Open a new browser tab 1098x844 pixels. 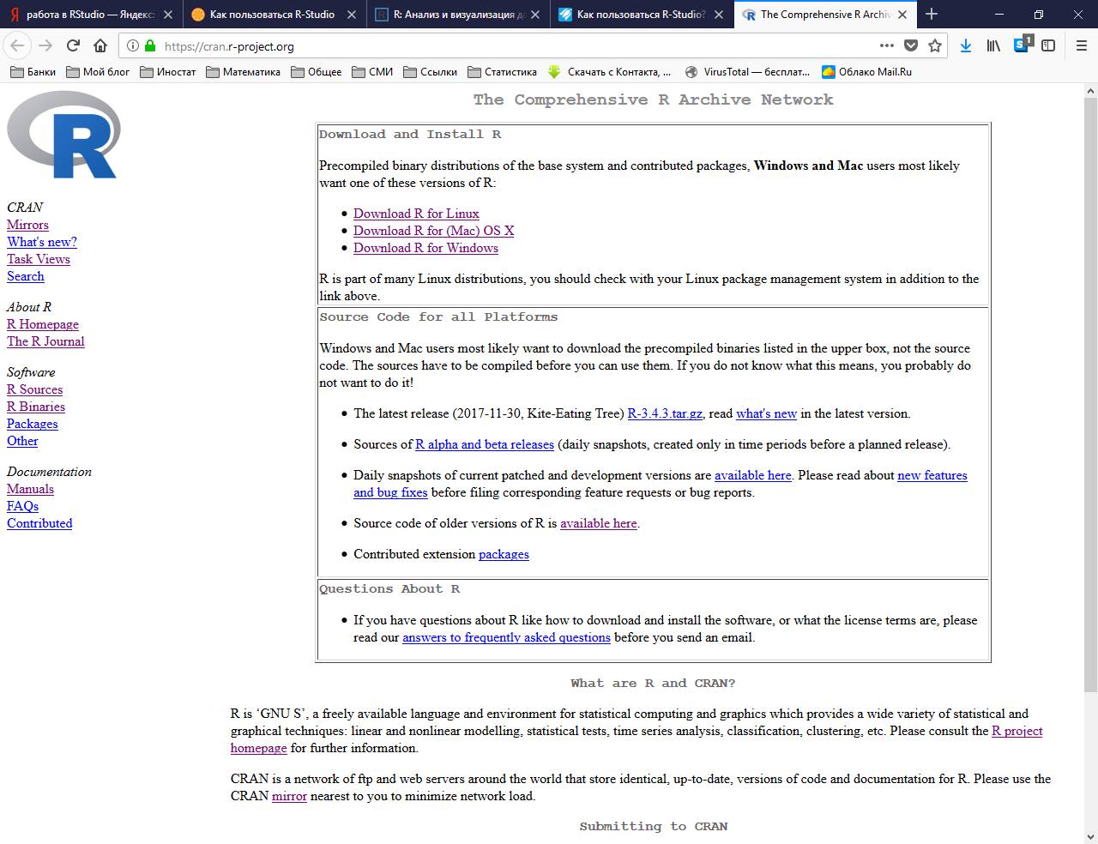[932, 15]
